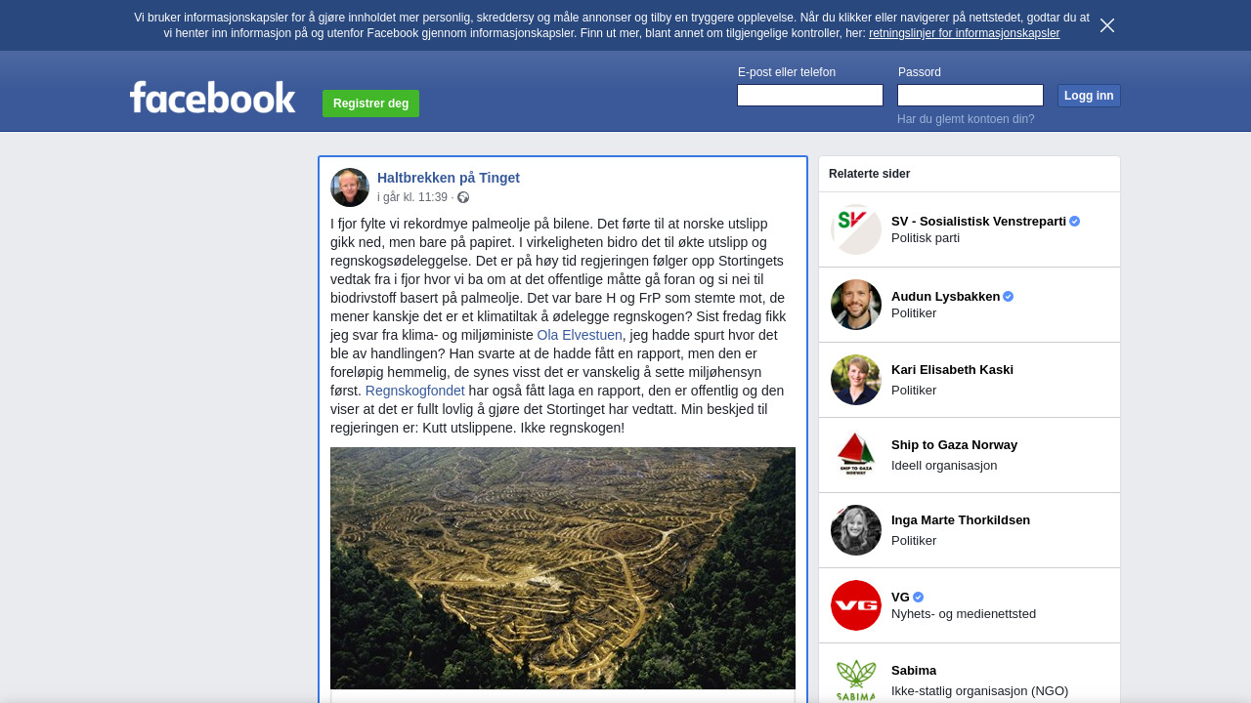Open the VG red logo
Viewport: 1251px width, 703px height.
point(856,605)
